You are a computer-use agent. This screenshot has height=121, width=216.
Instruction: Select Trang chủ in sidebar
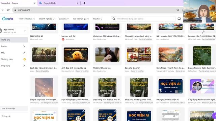coord(14,40)
